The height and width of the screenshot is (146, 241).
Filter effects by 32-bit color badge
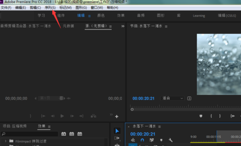pyautogui.click(x=71, y=134)
